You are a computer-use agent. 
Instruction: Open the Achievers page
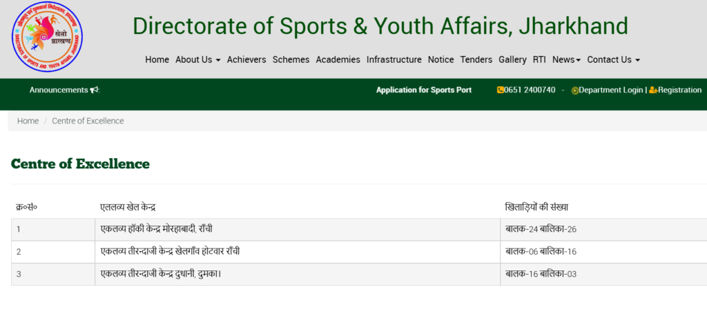[x=246, y=59]
